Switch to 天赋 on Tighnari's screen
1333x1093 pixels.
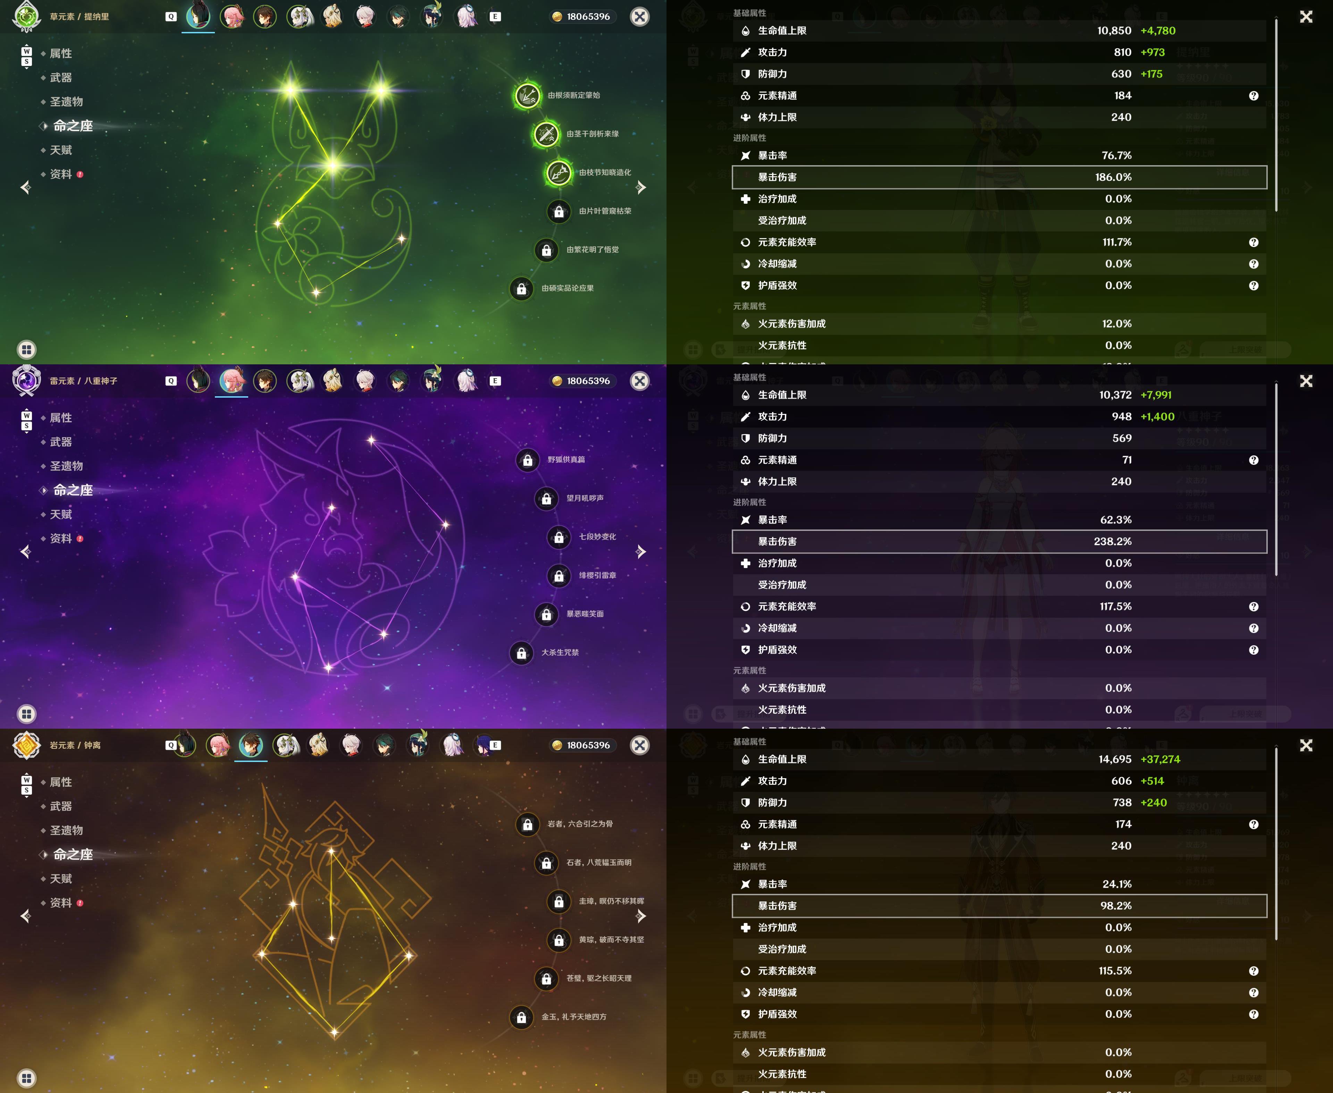pyautogui.click(x=60, y=150)
